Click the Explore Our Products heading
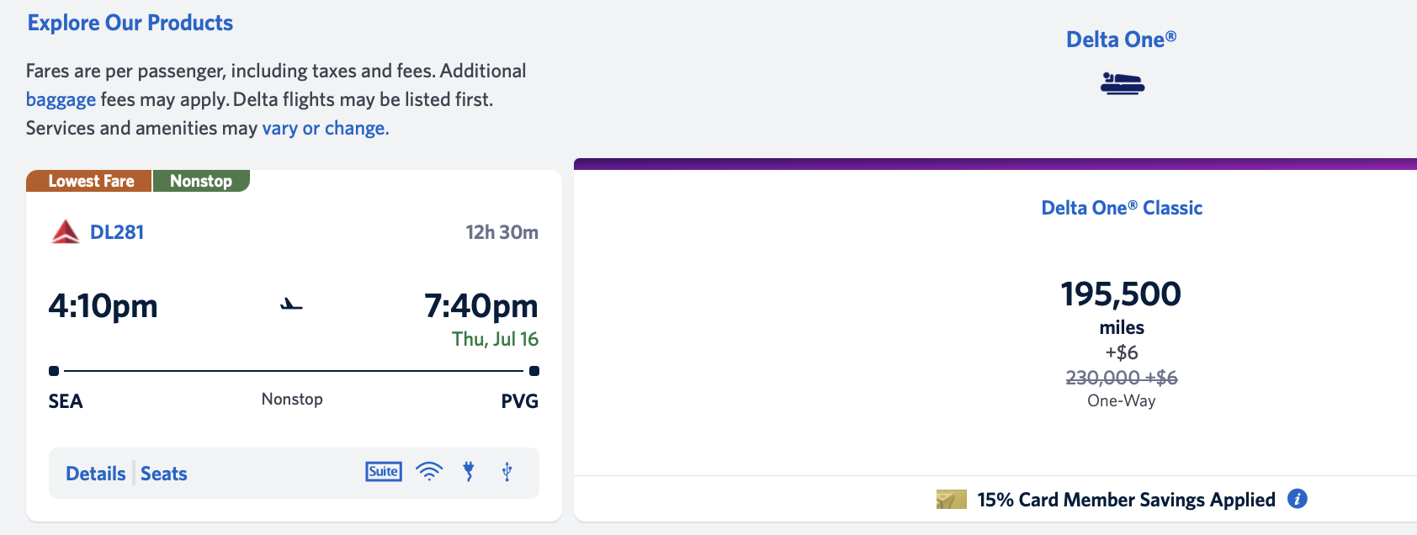 130,22
